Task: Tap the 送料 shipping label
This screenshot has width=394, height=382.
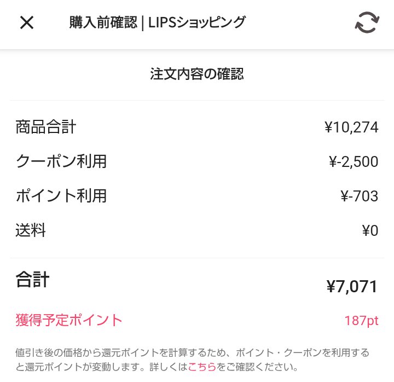Action: tap(31, 230)
